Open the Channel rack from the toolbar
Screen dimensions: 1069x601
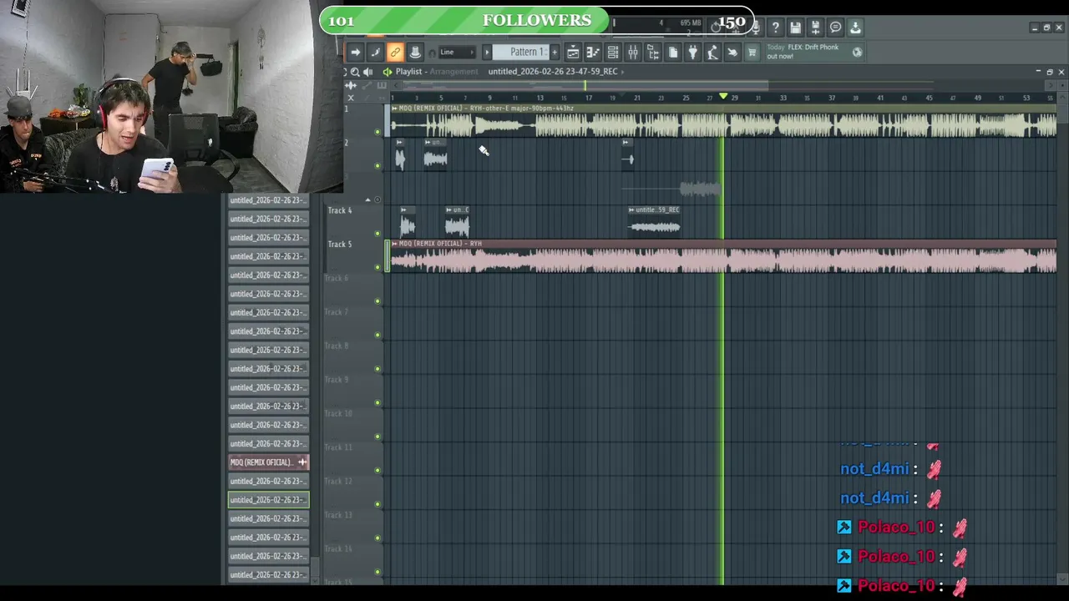click(x=613, y=52)
